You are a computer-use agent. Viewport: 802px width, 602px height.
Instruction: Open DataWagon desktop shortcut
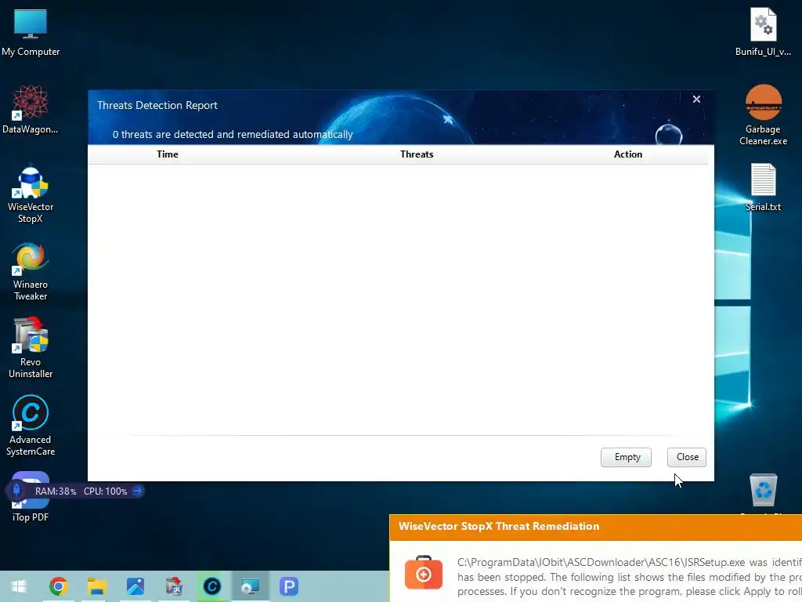31,110
